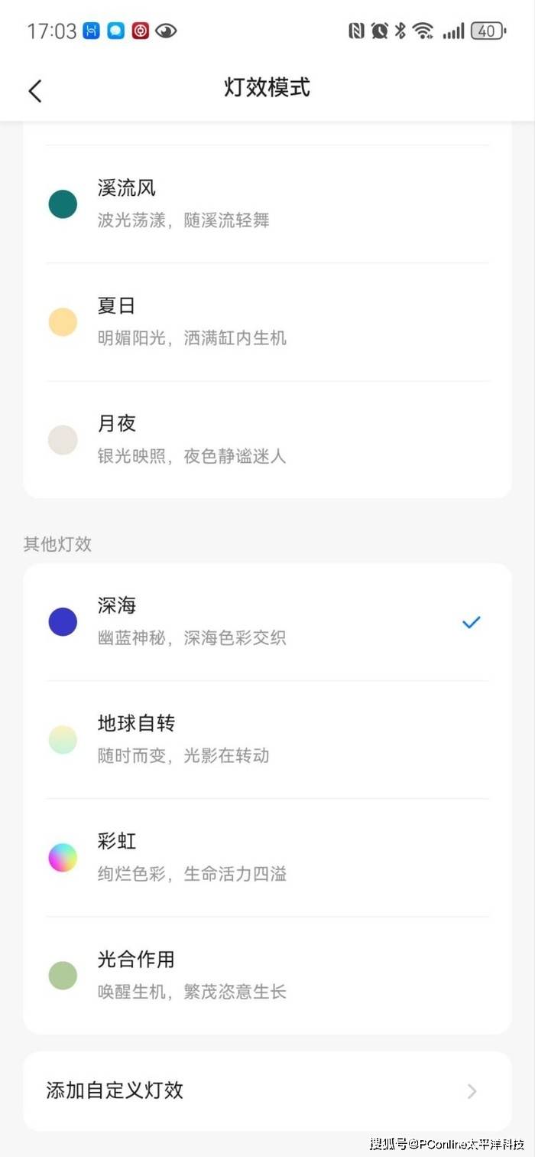Tap the 灯效模式 page title
Screen dimensions: 535x1157
267,87
